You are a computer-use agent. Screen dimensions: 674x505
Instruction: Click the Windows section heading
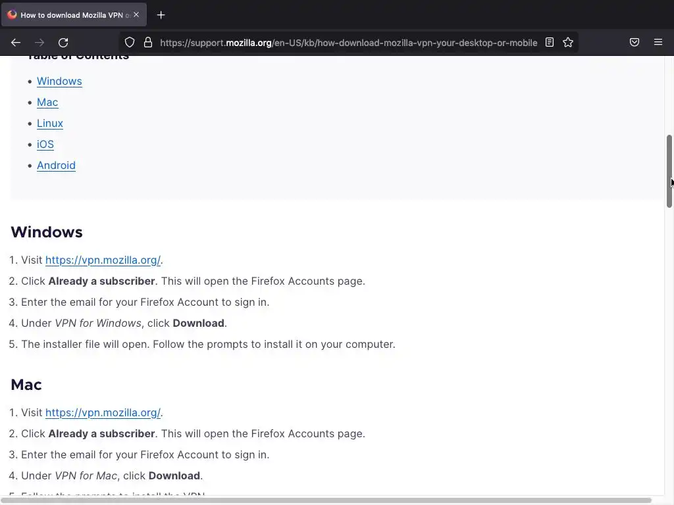[47, 232]
